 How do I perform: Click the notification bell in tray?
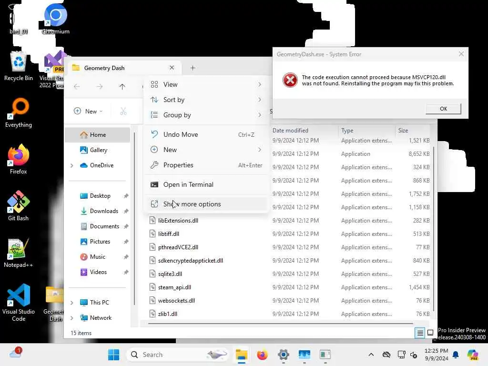coord(456,355)
